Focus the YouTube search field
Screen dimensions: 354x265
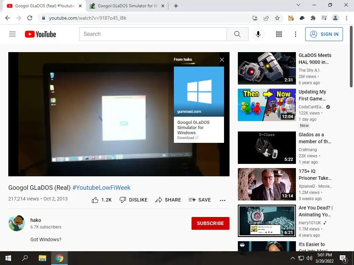(153, 34)
